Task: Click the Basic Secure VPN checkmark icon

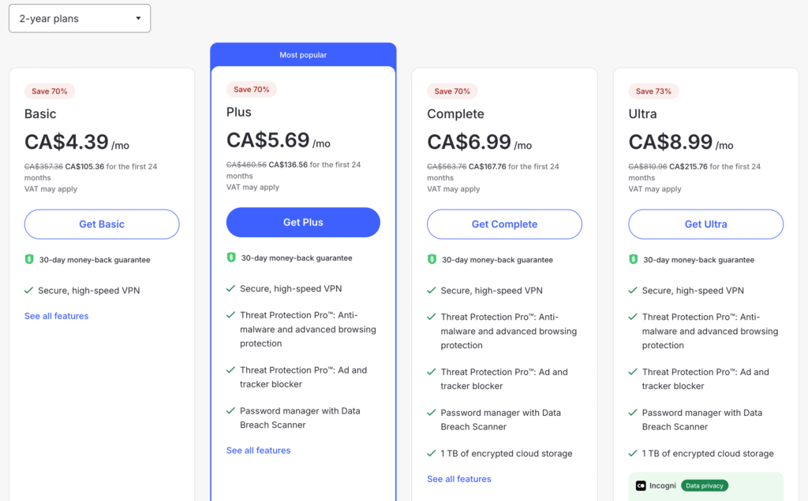Action: (x=29, y=291)
